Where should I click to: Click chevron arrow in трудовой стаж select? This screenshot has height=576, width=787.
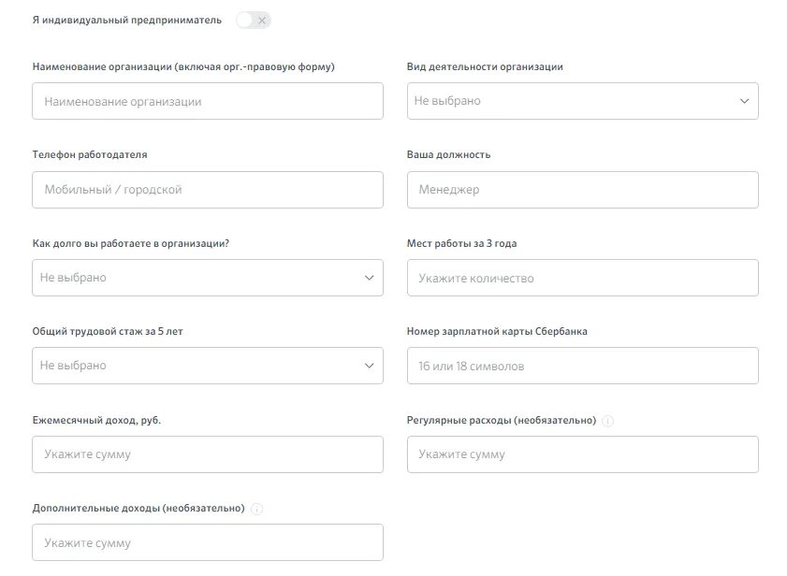click(370, 366)
